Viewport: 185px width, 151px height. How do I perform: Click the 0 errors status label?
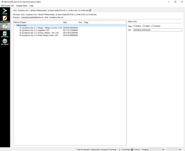[137, 149]
